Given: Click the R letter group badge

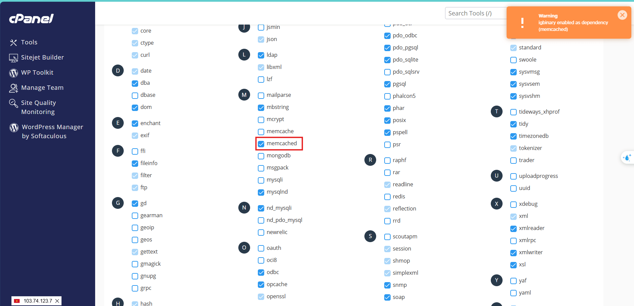Looking at the screenshot, I should pyautogui.click(x=370, y=160).
